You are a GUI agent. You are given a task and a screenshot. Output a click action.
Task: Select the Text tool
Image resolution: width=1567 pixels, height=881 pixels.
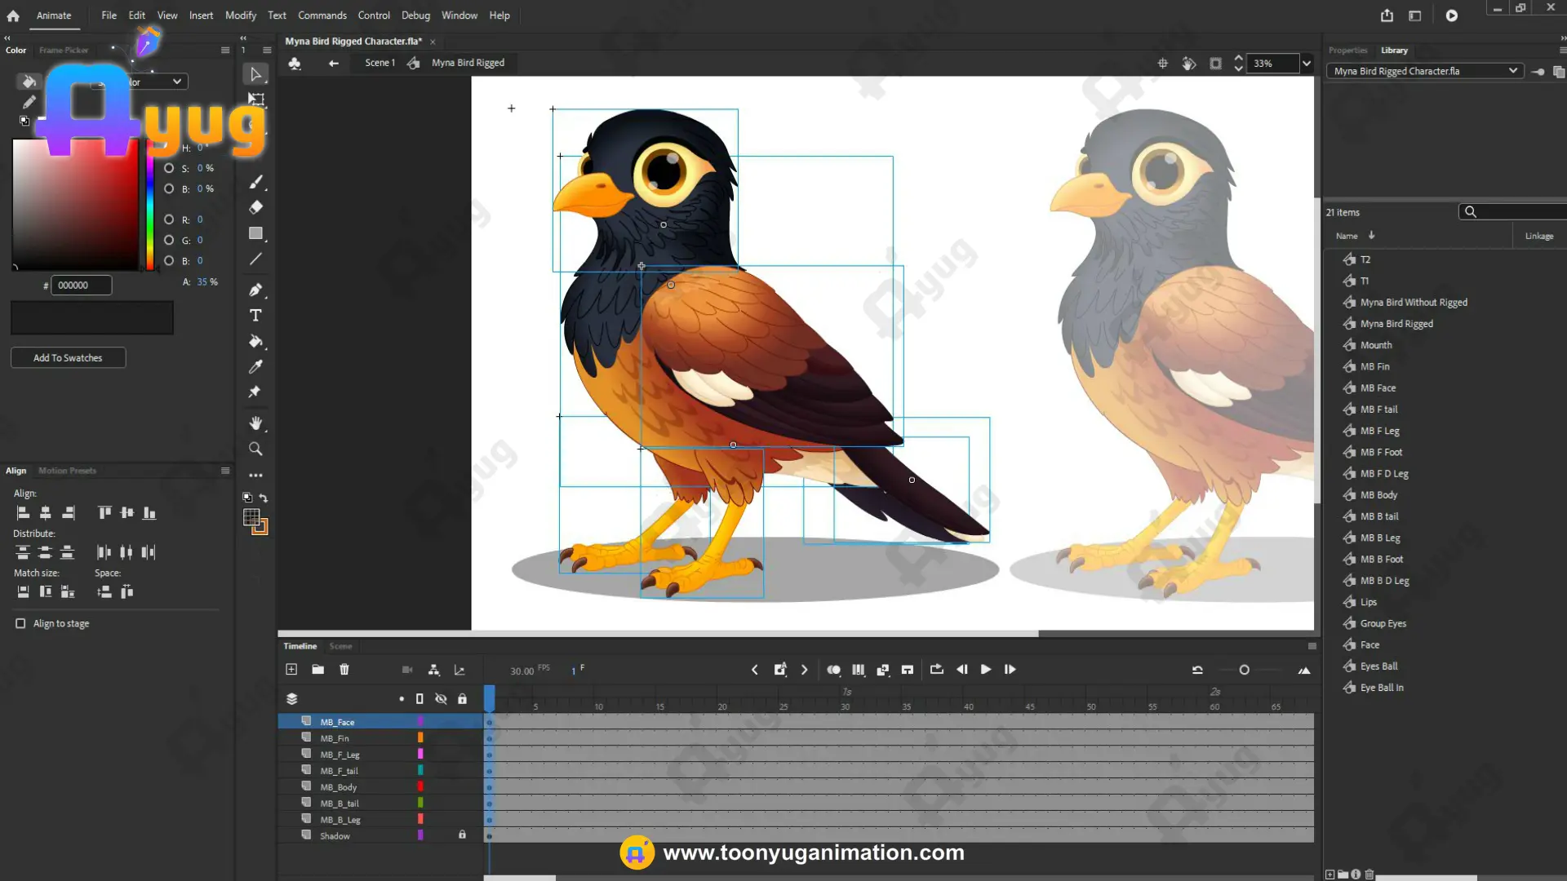pyautogui.click(x=255, y=316)
